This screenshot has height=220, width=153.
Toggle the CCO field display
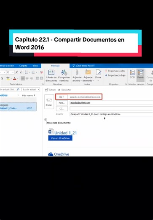(x=132, y=74)
